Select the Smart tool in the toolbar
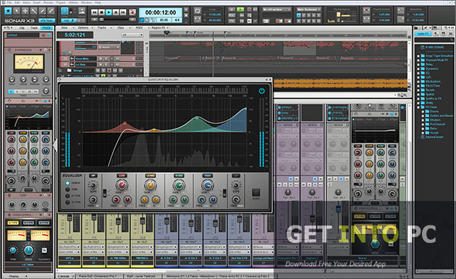456x279 pixels. [8, 12]
